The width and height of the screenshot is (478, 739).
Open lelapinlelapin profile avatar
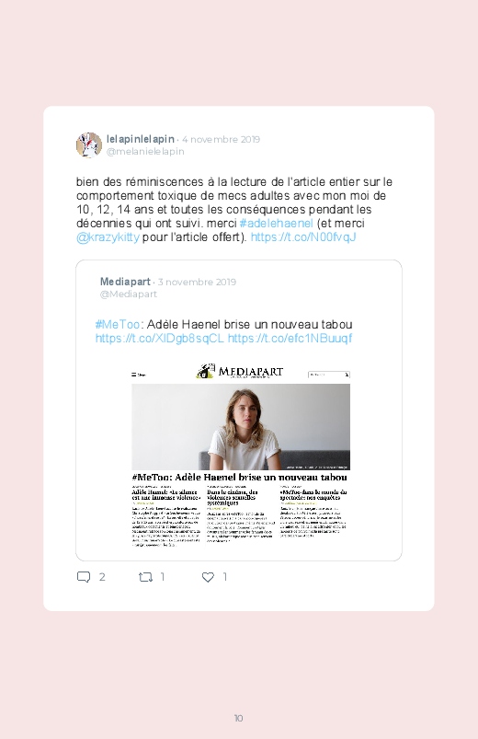pos(89,144)
